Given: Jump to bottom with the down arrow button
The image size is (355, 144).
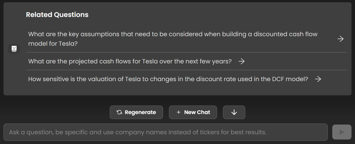Looking at the screenshot, I should coord(234,112).
